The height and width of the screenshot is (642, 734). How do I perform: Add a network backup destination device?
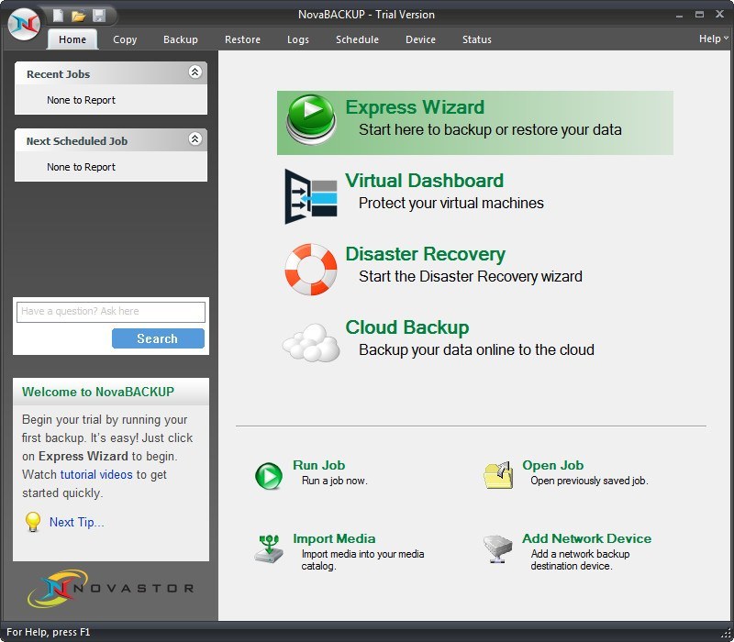pyautogui.click(x=586, y=539)
